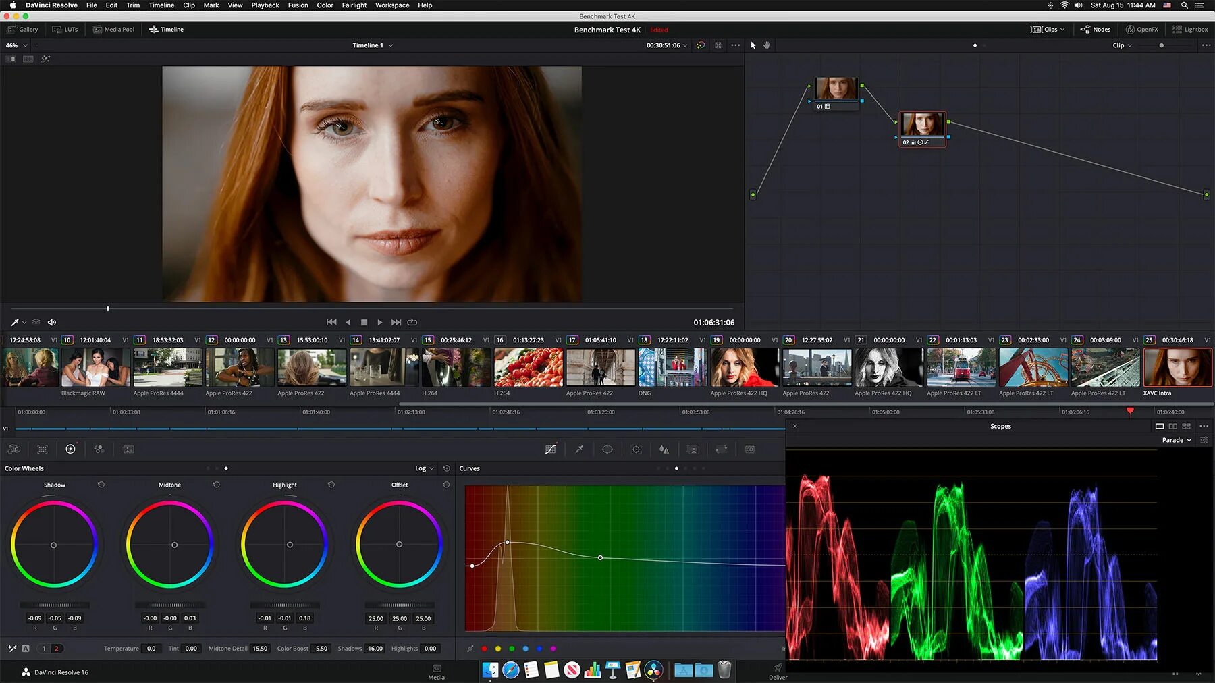Open the Curves palette icon
Viewport: 1215px width, 683px height.
coord(551,449)
